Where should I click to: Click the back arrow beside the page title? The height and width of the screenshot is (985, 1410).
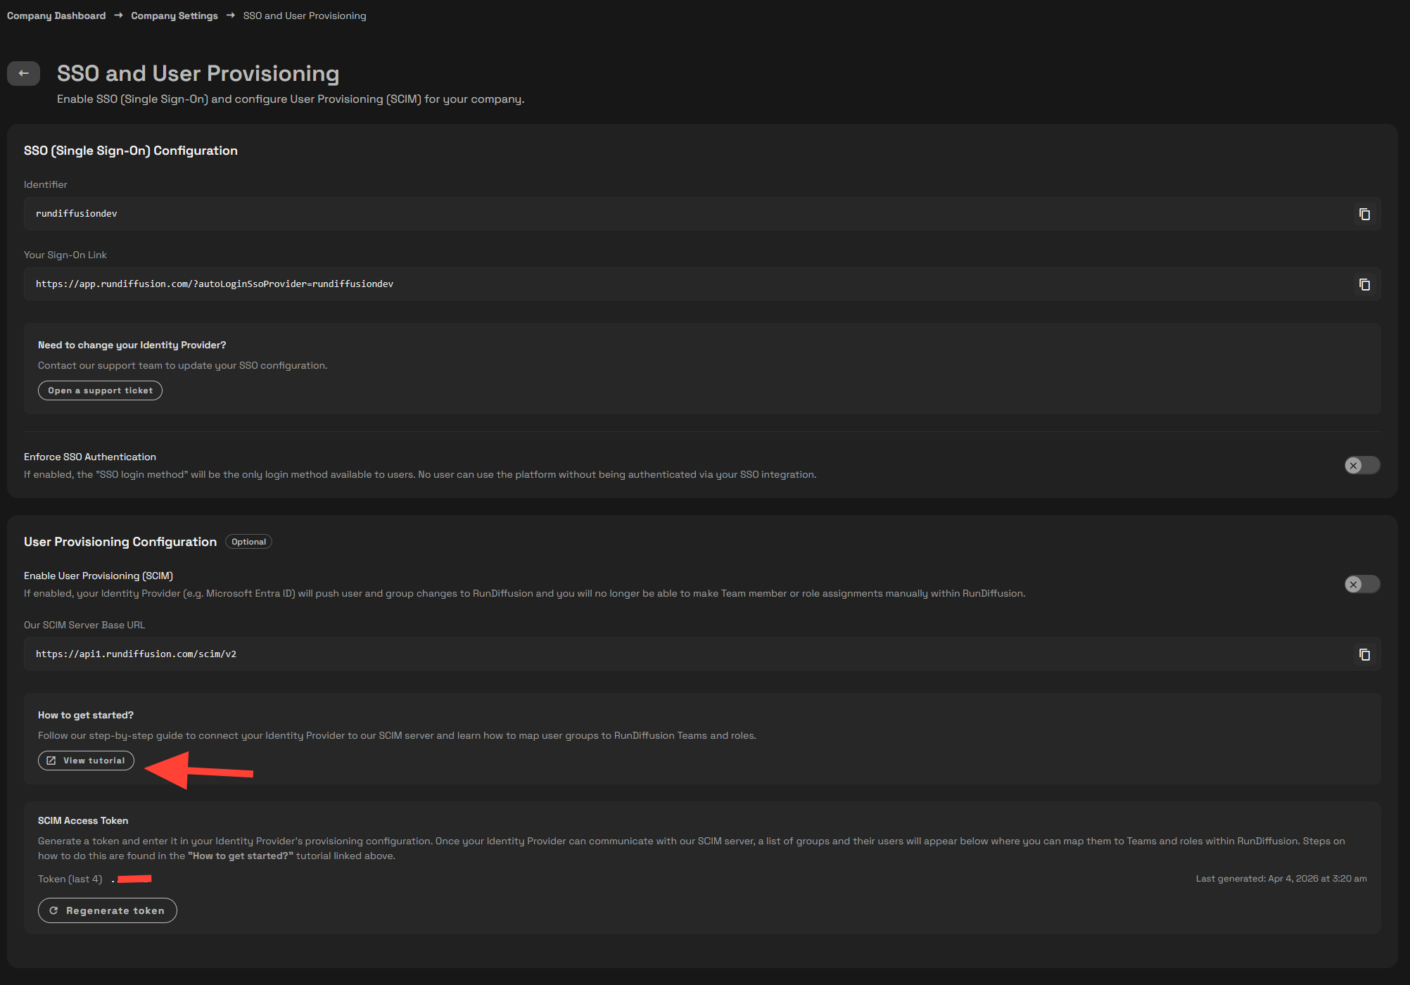click(x=23, y=73)
